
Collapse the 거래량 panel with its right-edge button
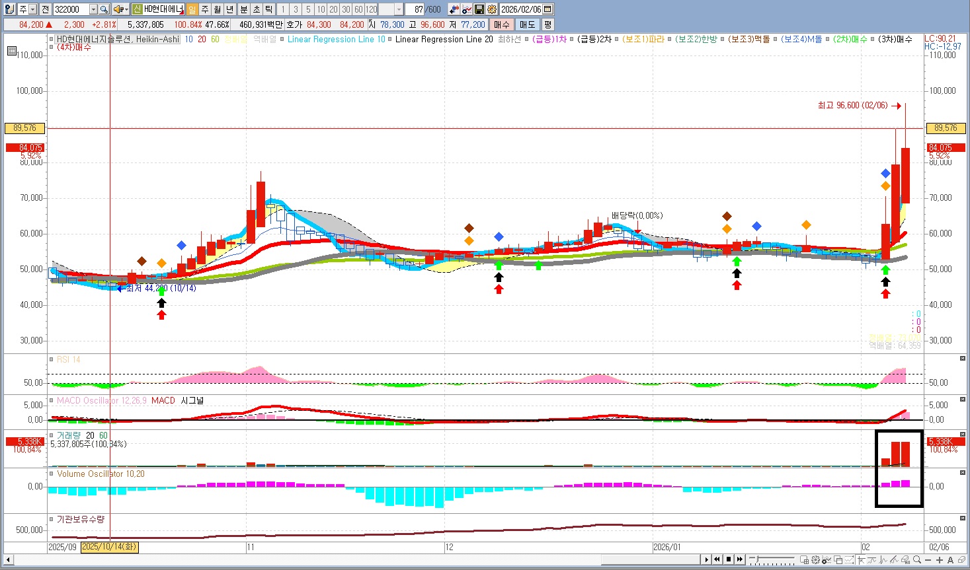pyautogui.click(x=963, y=434)
